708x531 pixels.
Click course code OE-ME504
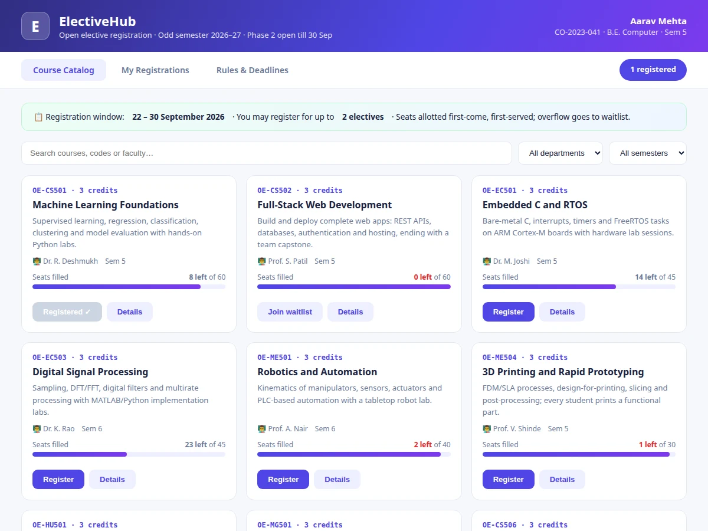pos(500,357)
